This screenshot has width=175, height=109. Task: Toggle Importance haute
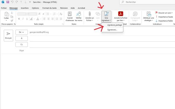point(164,17)
